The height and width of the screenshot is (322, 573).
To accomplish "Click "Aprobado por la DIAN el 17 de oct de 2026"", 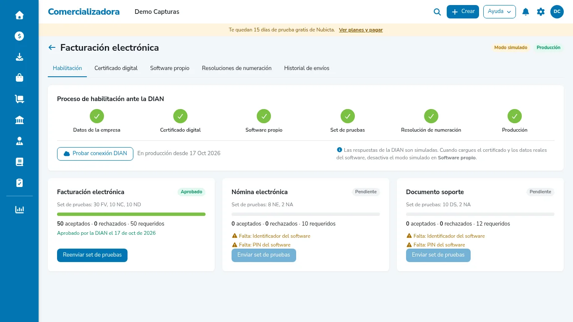I will pos(107,233).
